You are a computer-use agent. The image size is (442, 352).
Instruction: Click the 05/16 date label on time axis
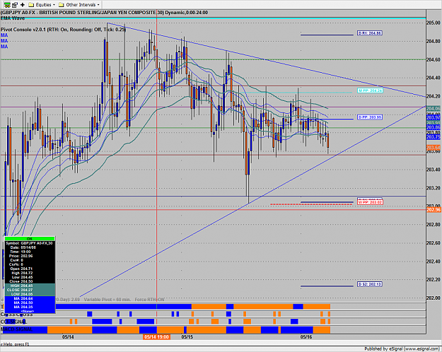[x=306, y=337]
